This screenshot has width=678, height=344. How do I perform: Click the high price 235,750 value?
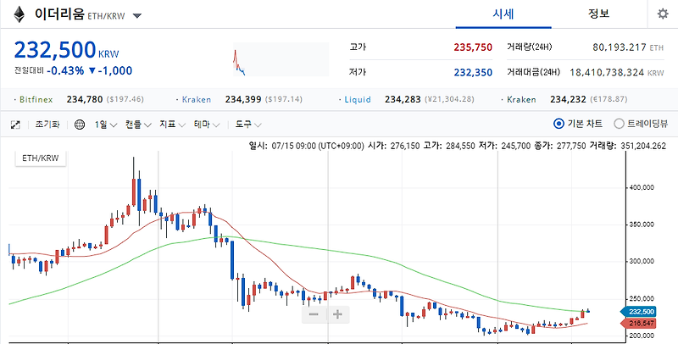click(473, 47)
